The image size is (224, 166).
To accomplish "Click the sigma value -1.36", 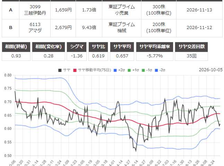I will pyautogui.click(x=77, y=56).
